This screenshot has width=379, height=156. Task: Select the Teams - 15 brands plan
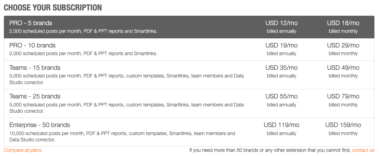[x=35, y=68]
